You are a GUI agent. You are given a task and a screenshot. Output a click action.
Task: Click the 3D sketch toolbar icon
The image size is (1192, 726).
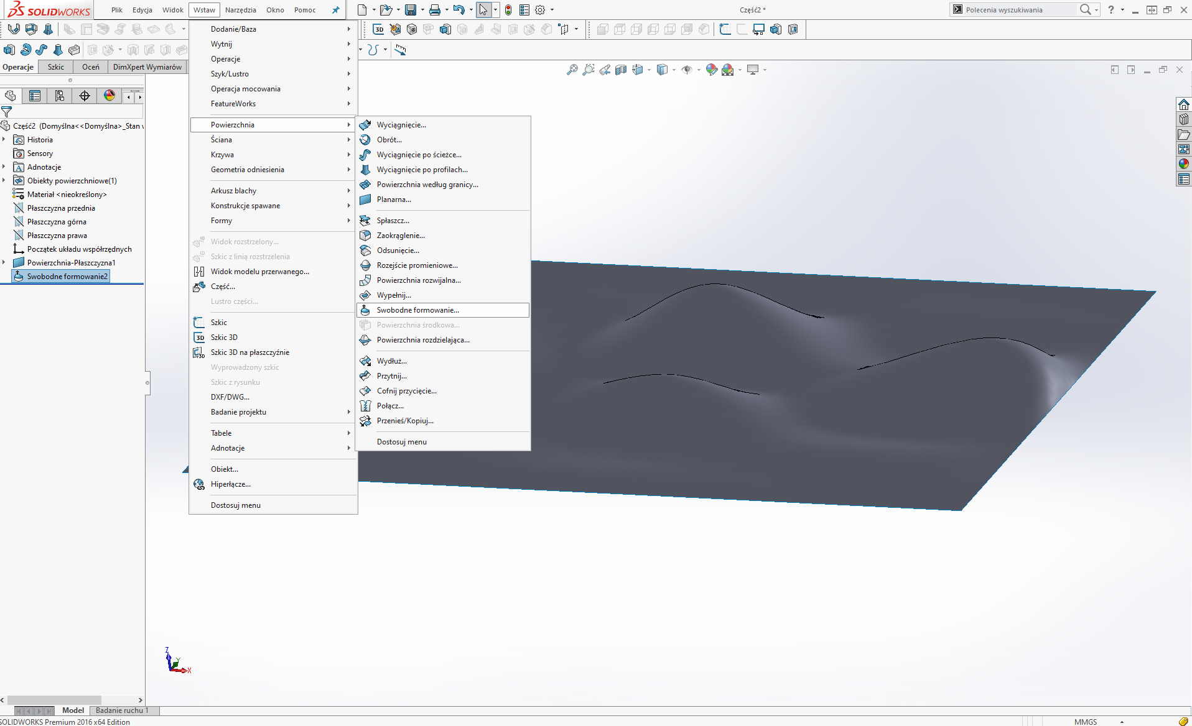tap(378, 29)
